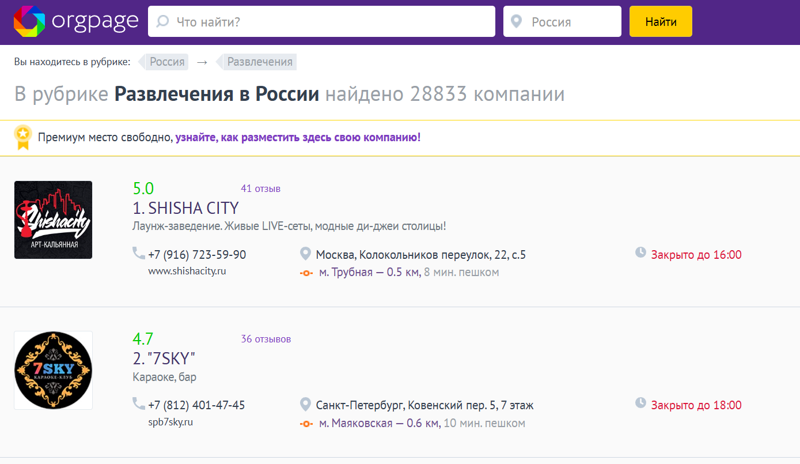
Task: Click the clock icon by Закрыто до 16:00
Action: tap(640, 252)
